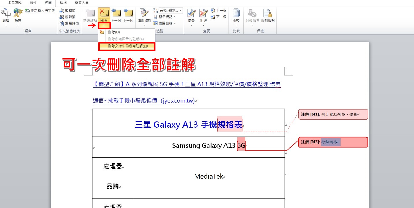Click 更新輸入法字典 to update the IME dictionary

tap(40, 11)
